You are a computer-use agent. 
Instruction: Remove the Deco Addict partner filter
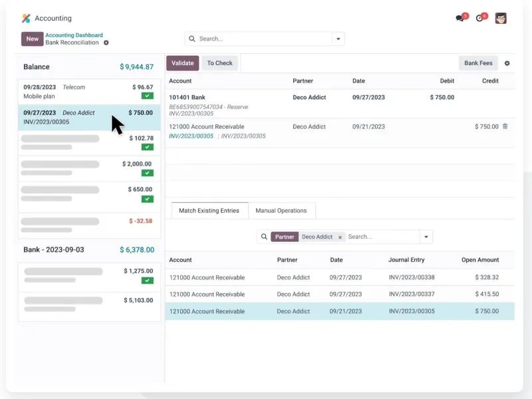(340, 237)
